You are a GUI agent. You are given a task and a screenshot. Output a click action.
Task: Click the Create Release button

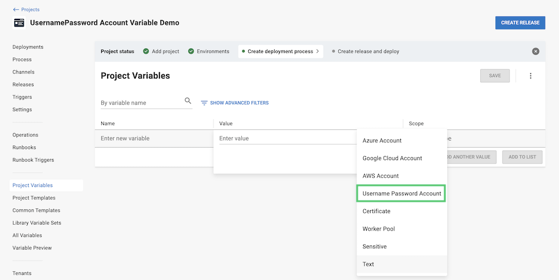520,22
